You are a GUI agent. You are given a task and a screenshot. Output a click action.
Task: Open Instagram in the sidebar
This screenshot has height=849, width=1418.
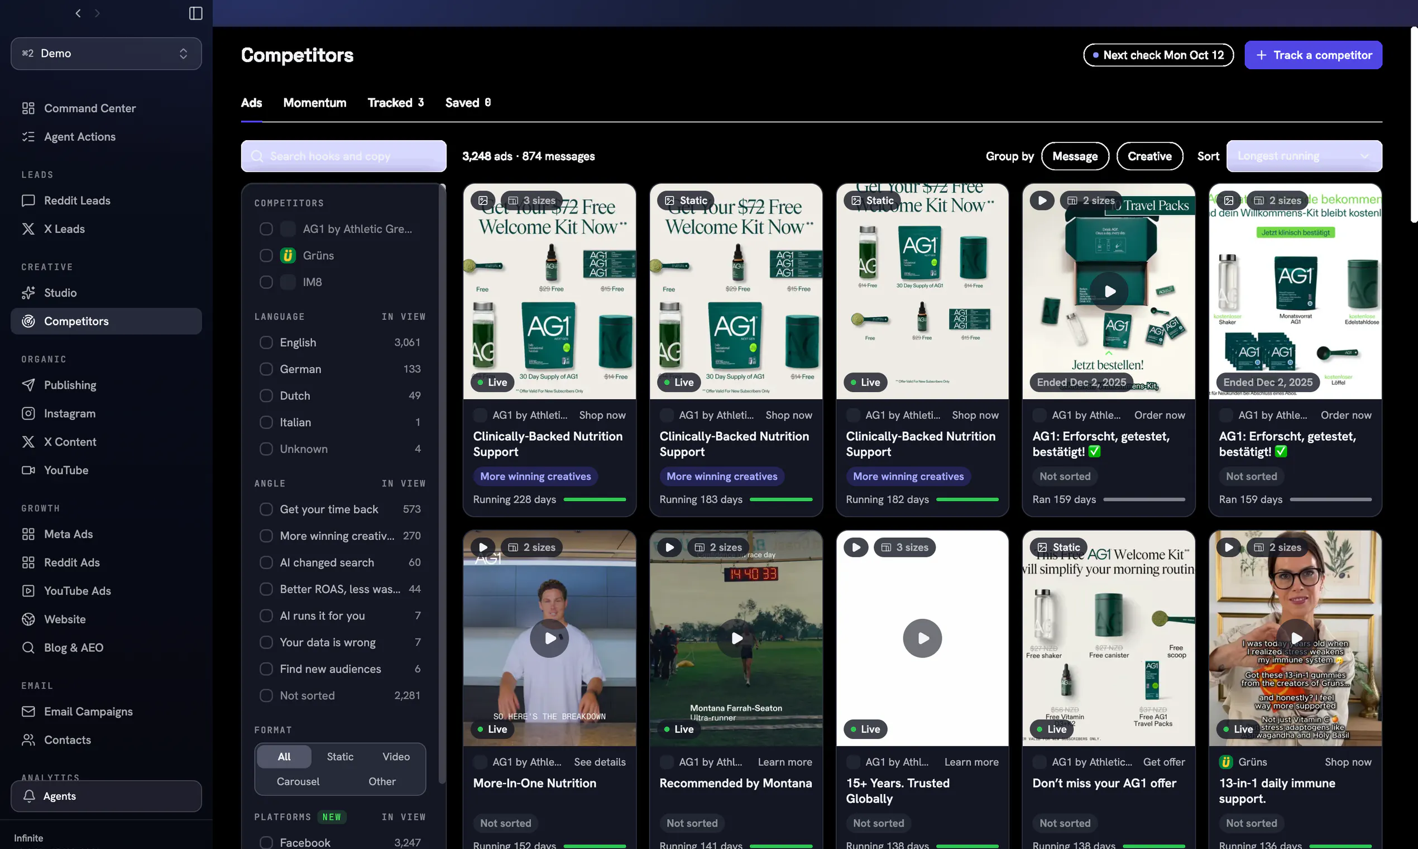tap(106, 414)
